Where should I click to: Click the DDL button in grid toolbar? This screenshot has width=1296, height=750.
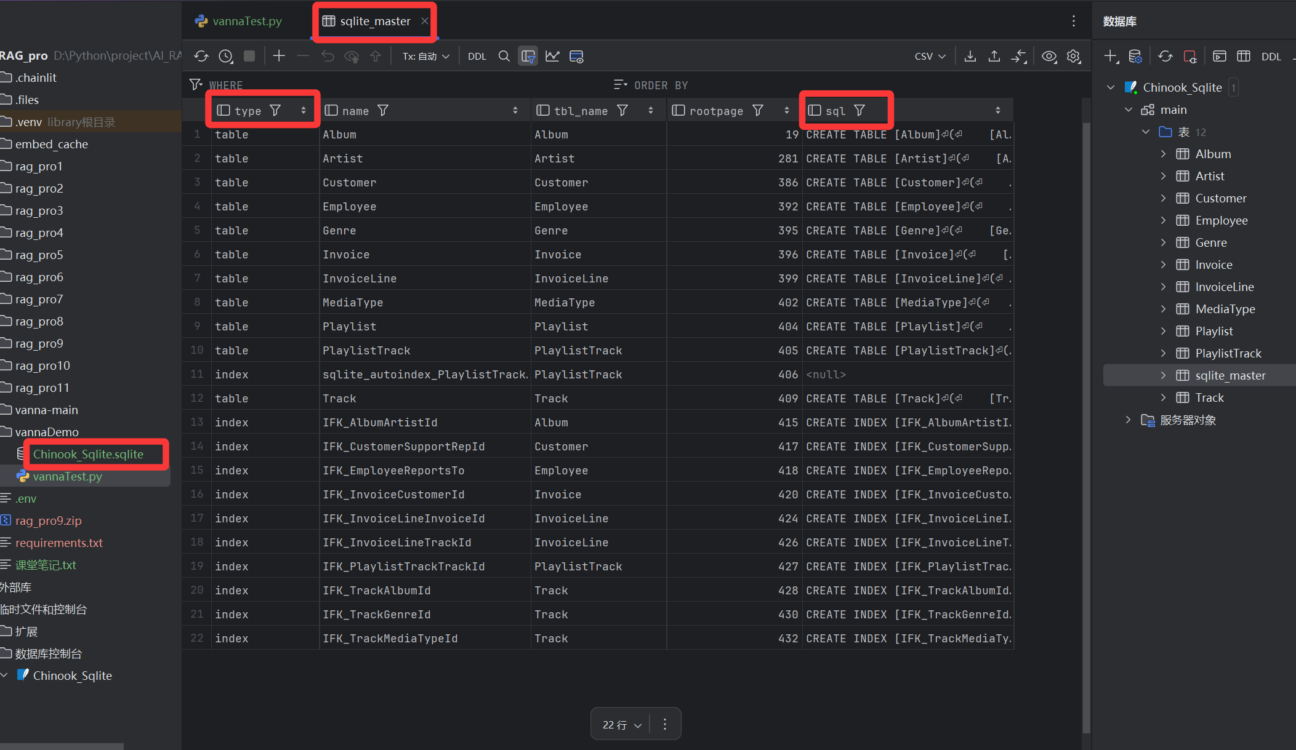[477, 57]
